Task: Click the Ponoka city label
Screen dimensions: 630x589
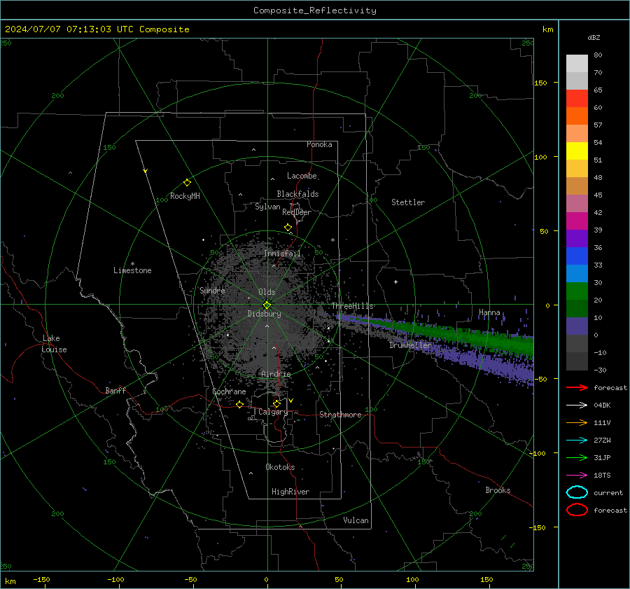Action: point(319,144)
